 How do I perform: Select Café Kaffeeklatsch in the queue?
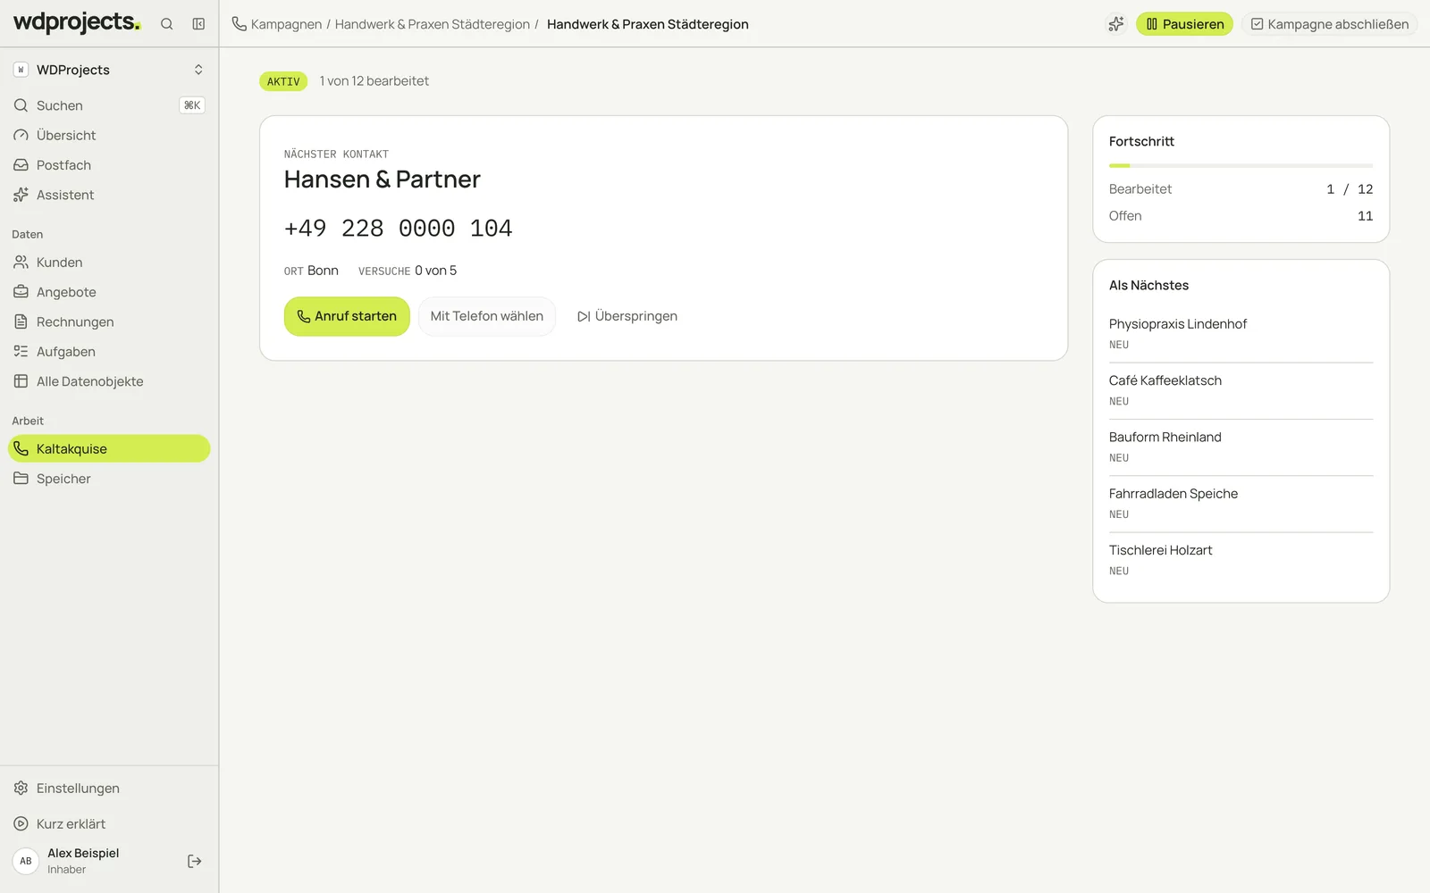(1241, 390)
